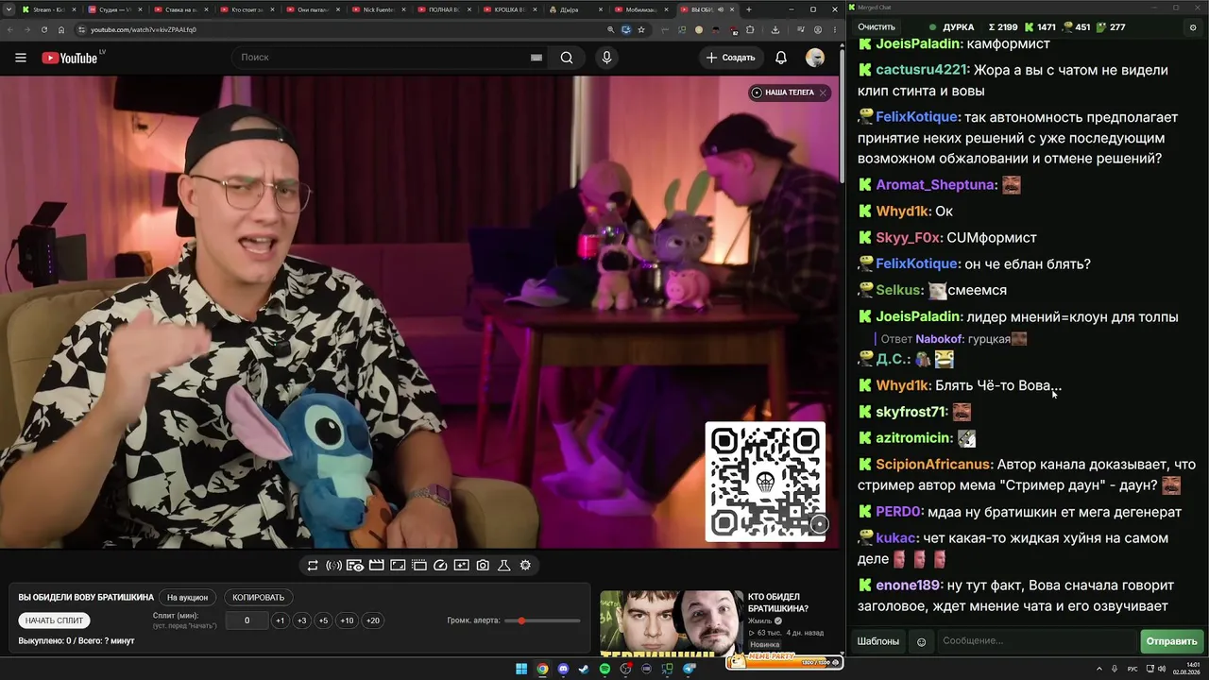The image size is (1209, 680).
Task: Click the 'НАЧАТЬ СПЛИТ' button
Action: (x=55, y=620)
